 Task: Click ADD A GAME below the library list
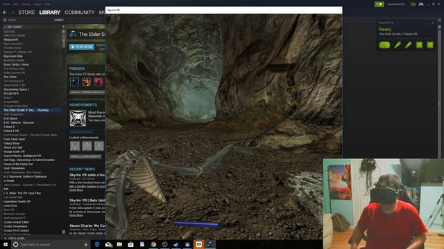click(14, 239)
